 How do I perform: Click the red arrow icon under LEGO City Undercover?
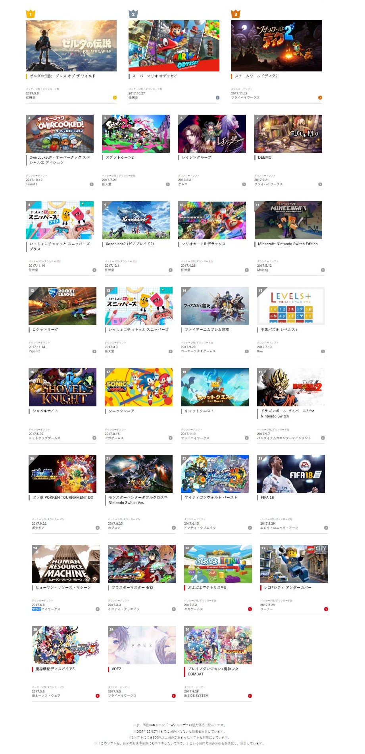coord(326,609)
